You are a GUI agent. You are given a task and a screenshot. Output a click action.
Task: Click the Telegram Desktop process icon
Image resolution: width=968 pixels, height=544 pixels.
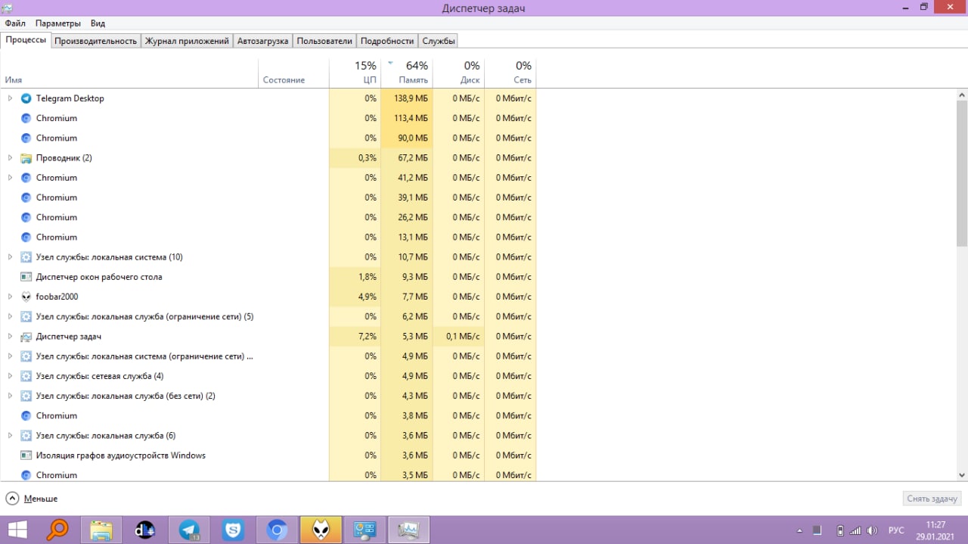[x=26, y=98]
